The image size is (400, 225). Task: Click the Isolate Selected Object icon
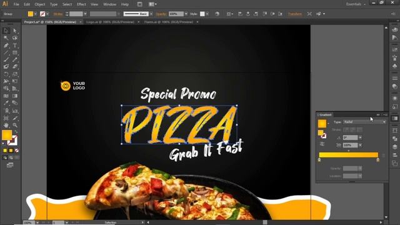coord(309,14)
